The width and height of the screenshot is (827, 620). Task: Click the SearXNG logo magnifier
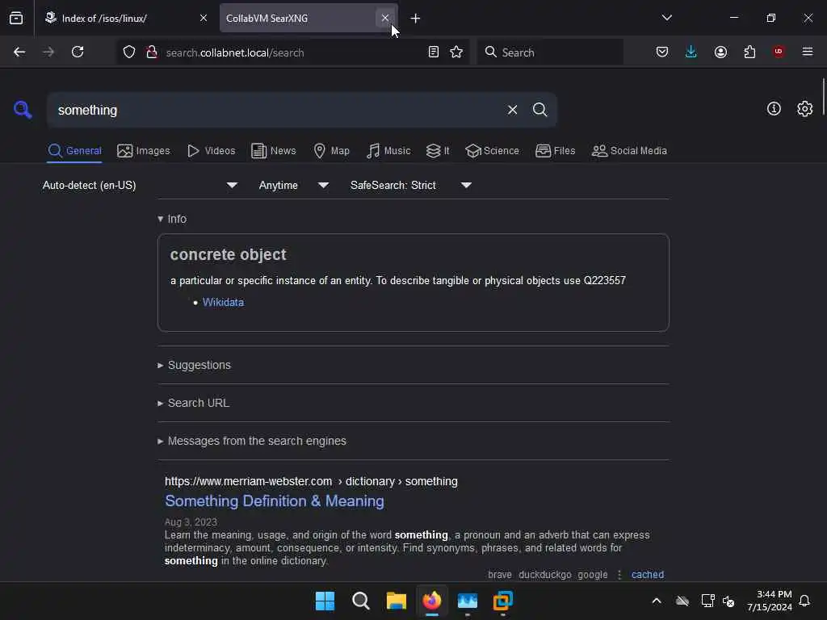23,110
